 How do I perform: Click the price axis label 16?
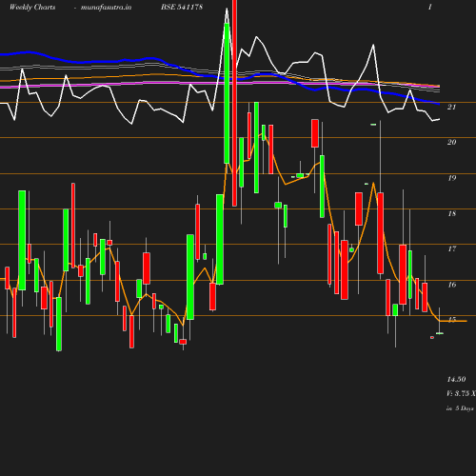[452, 285]
